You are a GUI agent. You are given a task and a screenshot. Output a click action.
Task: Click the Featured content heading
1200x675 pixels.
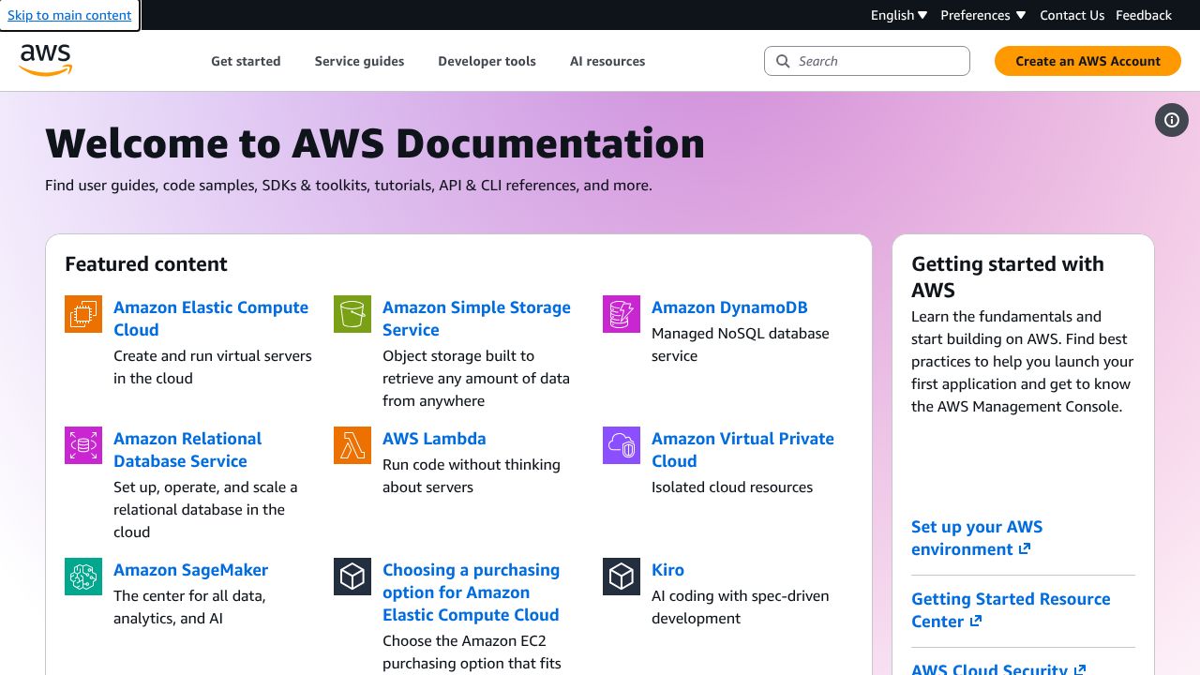(x=146, y=264)
